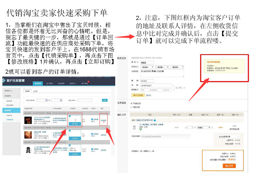
Task: Open the discount dropdown in the order row
Action: pos(204,128)
